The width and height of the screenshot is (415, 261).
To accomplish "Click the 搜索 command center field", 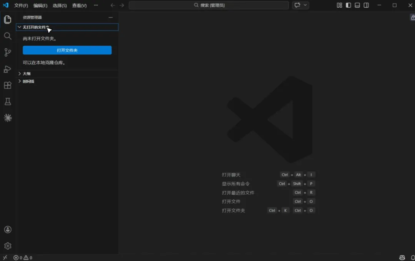I will coord(209,5).
